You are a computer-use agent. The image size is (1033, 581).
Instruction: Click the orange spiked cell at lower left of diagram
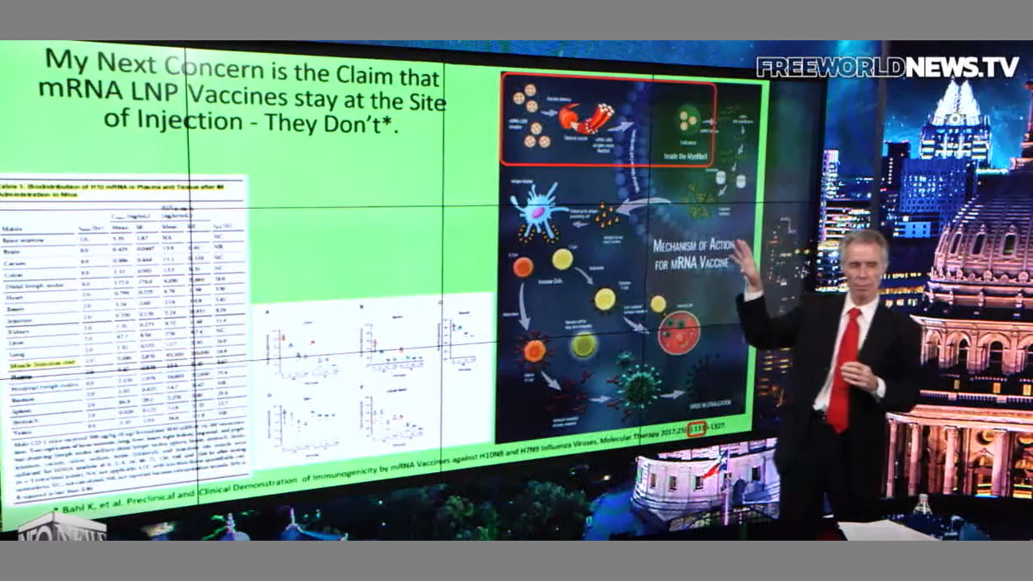[534, 350]
